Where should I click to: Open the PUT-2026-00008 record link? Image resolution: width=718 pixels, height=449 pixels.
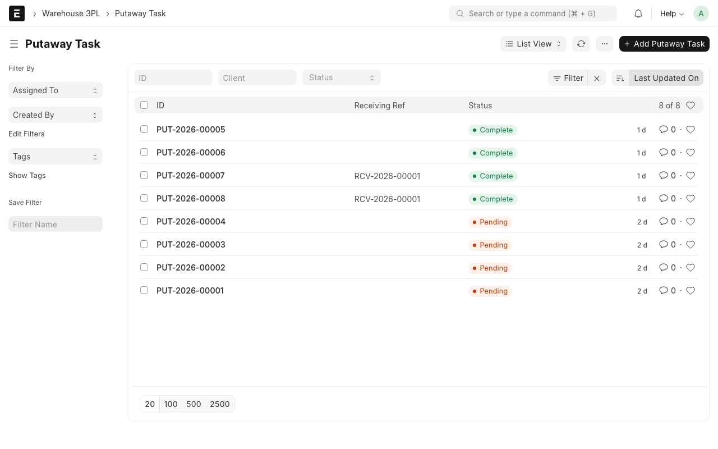[191, 199]
